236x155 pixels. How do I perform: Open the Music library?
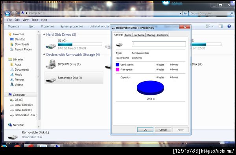point(18,75)
